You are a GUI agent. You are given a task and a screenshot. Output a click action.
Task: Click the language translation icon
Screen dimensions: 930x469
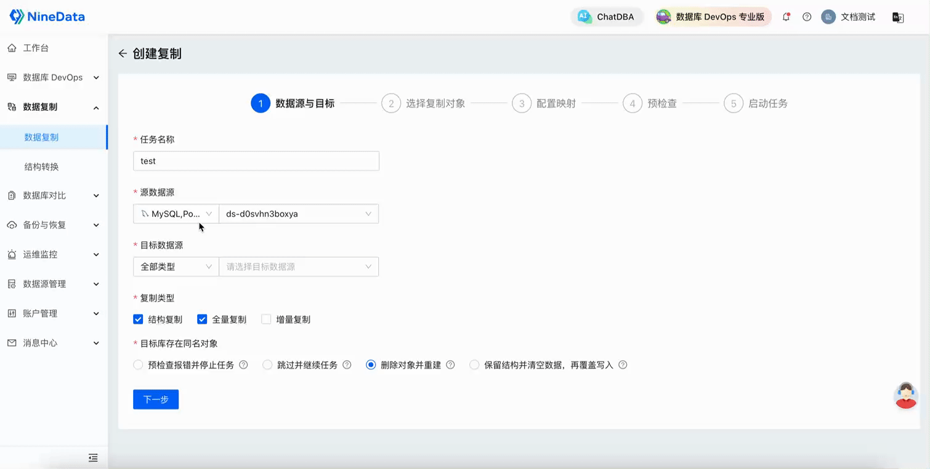pos(898,17)
